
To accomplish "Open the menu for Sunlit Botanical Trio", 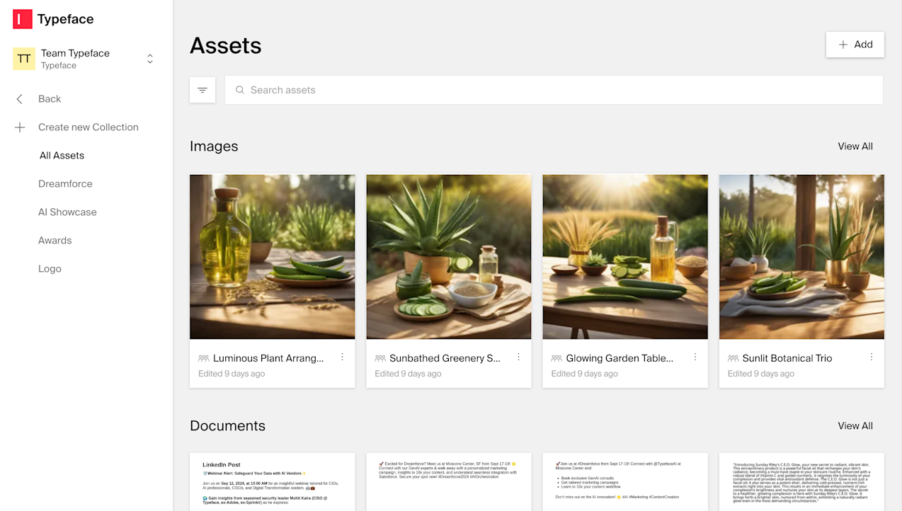I will 872,357.
